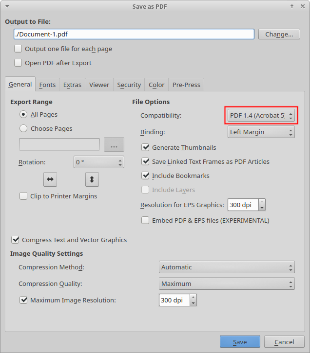Select the Choose Pages radio button
Viewport: 310px width, 353px height.
click(23, 129)
